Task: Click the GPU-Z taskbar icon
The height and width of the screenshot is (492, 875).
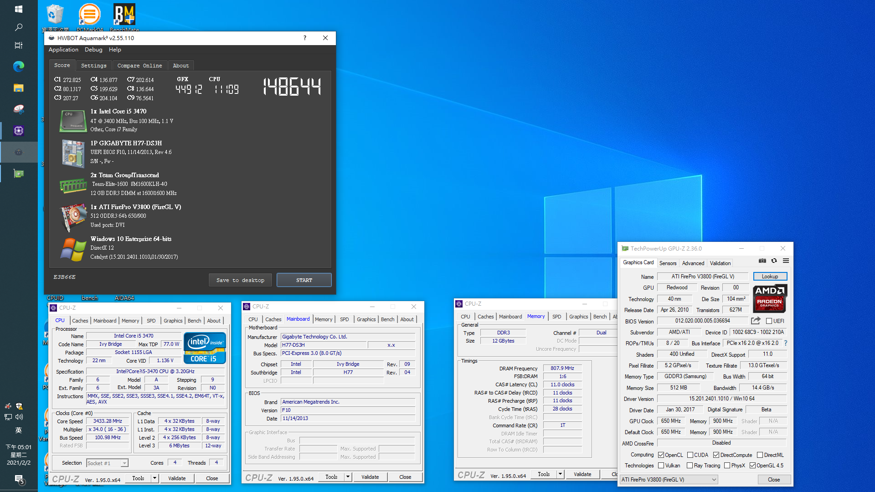Action: [x=19, y=174]
